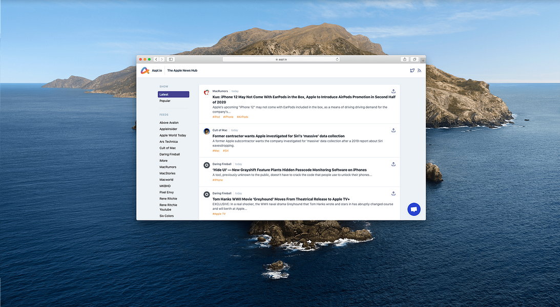Share the Kuo iPhone 12 EarPods article

[x=393, y=91]
